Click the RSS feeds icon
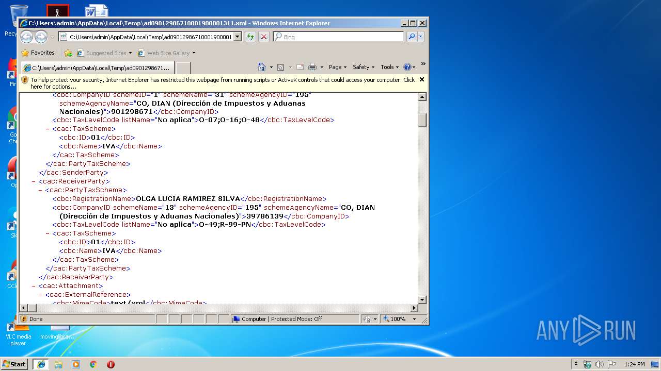This screenshot has height=371, width=661. tap(280, 67)
